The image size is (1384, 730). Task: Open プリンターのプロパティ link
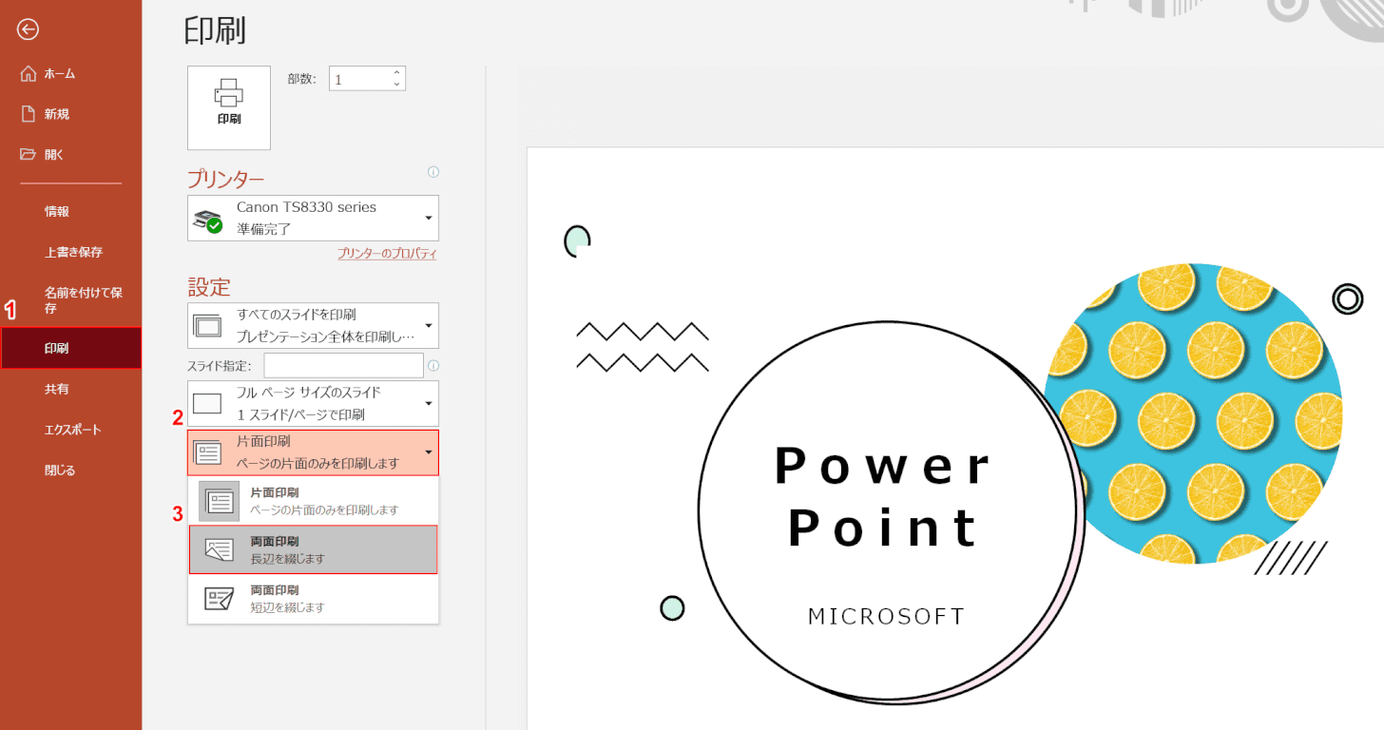coord(387,254)
